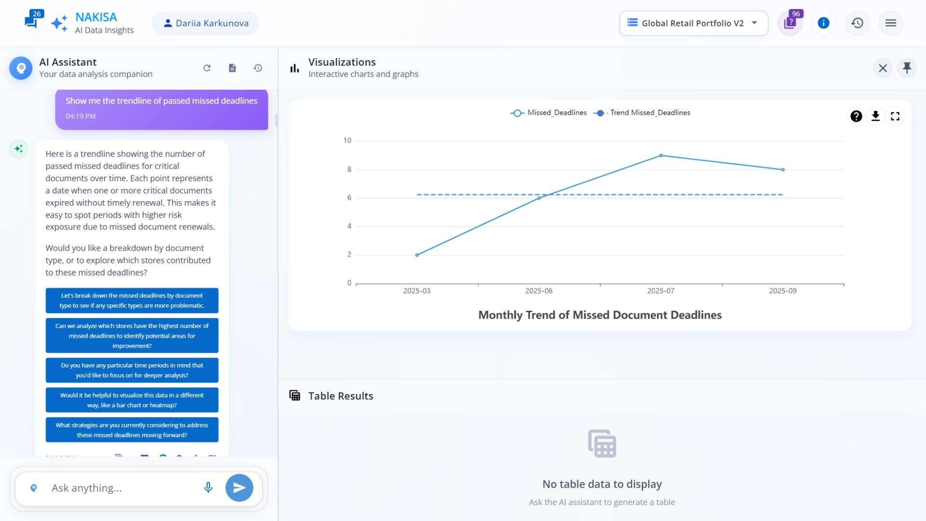This screenshot has height=521, width=926.
Task: Refresh the AI Assistant conversation
Action: click(x=207, y=68)
